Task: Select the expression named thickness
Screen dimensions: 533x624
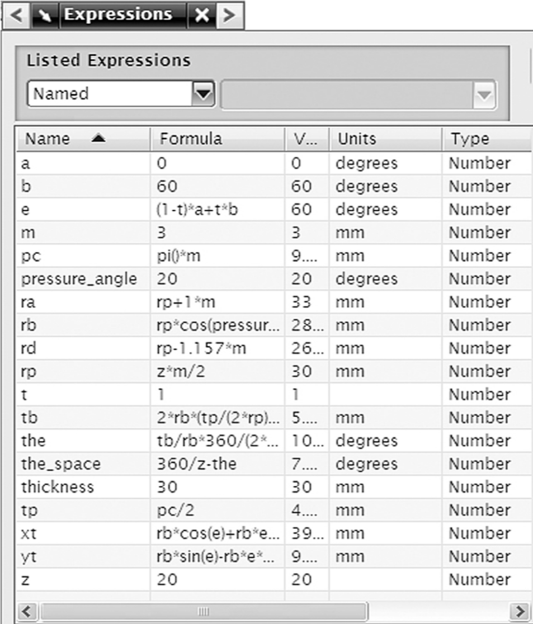Action: click(x=57, y=486)
